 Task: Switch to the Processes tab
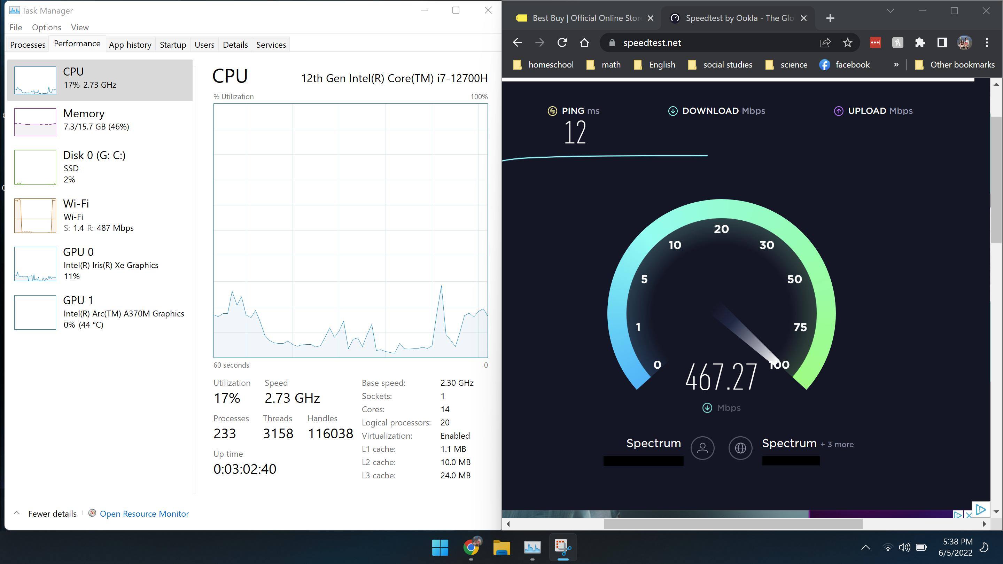tap(28, 45)
